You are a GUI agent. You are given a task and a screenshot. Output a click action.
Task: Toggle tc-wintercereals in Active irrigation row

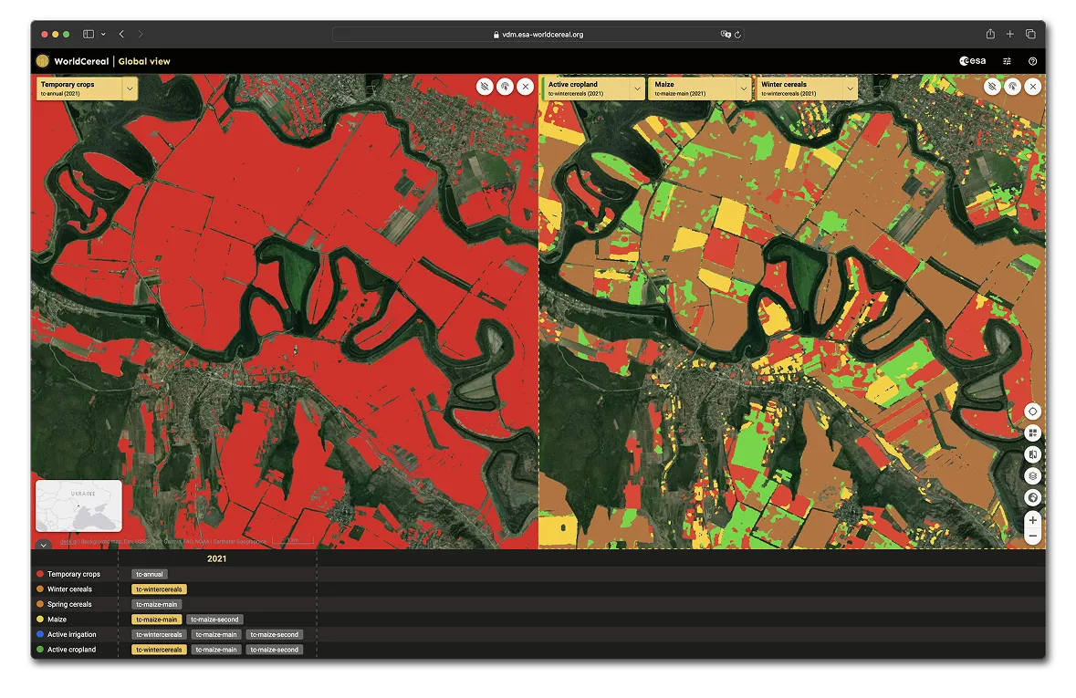pos(159,634)
